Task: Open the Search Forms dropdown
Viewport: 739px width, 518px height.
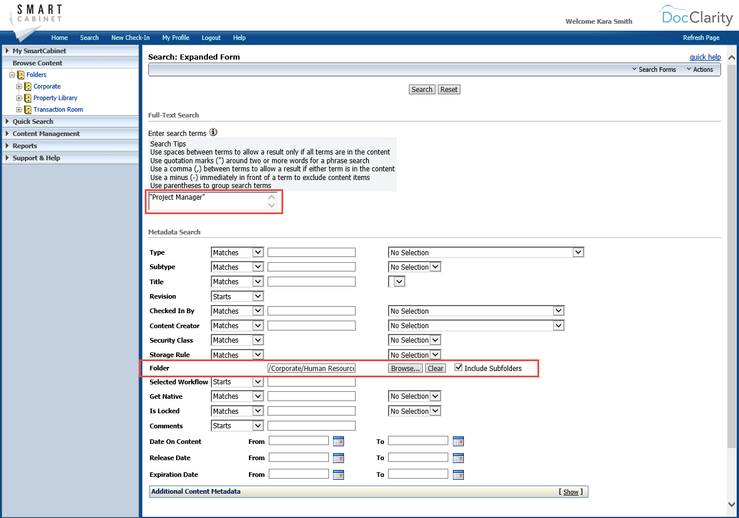Action: tap(654, 69)
